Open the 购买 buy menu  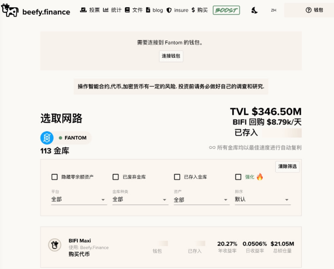point(200,10)
